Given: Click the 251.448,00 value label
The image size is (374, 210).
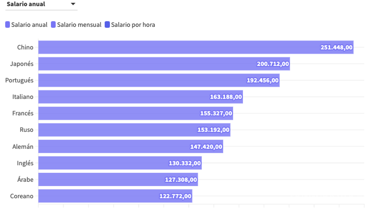Looking at the screenshot, I should 336,47.
